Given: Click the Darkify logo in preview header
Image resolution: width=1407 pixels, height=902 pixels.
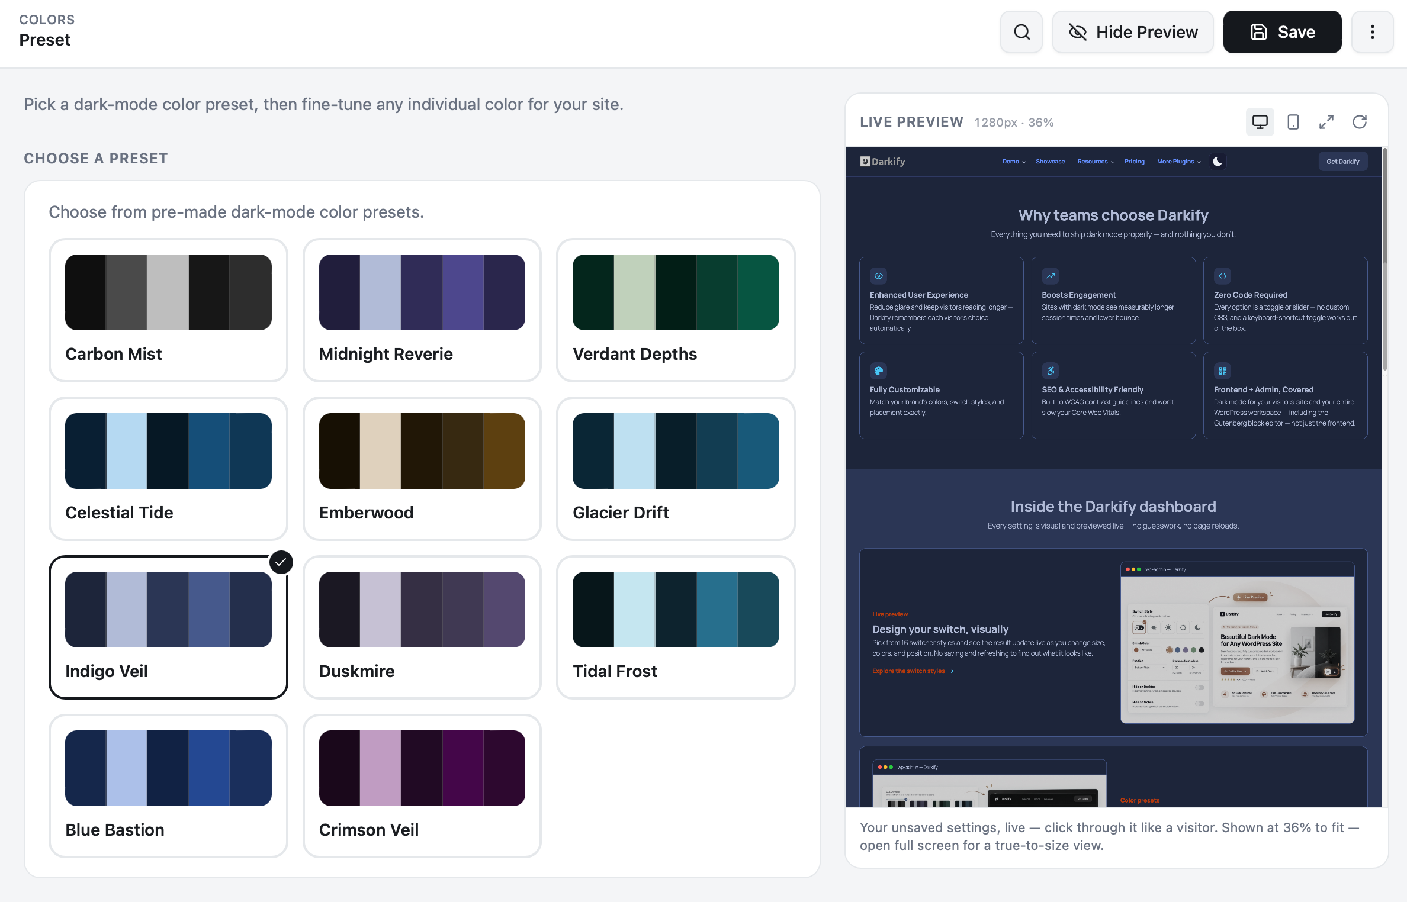Looking at the screenshot, I should [x=882, y=162].
